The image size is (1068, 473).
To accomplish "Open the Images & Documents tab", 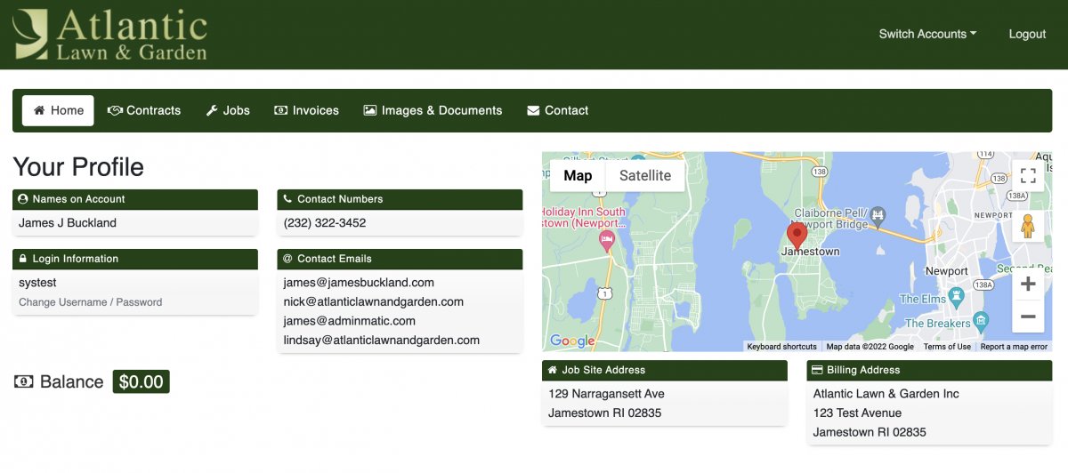I will tap(433, 110).
